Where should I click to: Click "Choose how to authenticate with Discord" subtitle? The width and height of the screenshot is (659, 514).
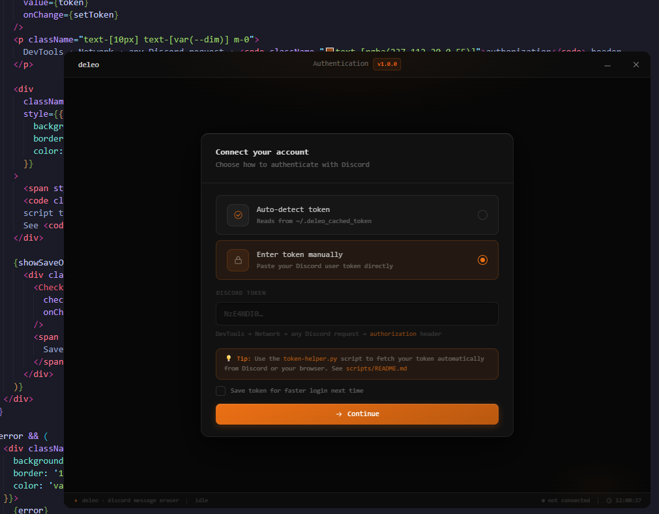click(293, 165)
